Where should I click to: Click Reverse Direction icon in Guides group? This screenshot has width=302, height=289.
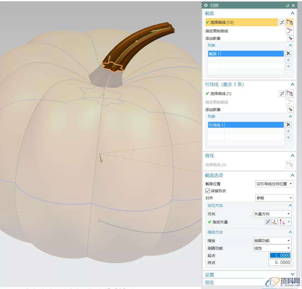coord(282,94)
